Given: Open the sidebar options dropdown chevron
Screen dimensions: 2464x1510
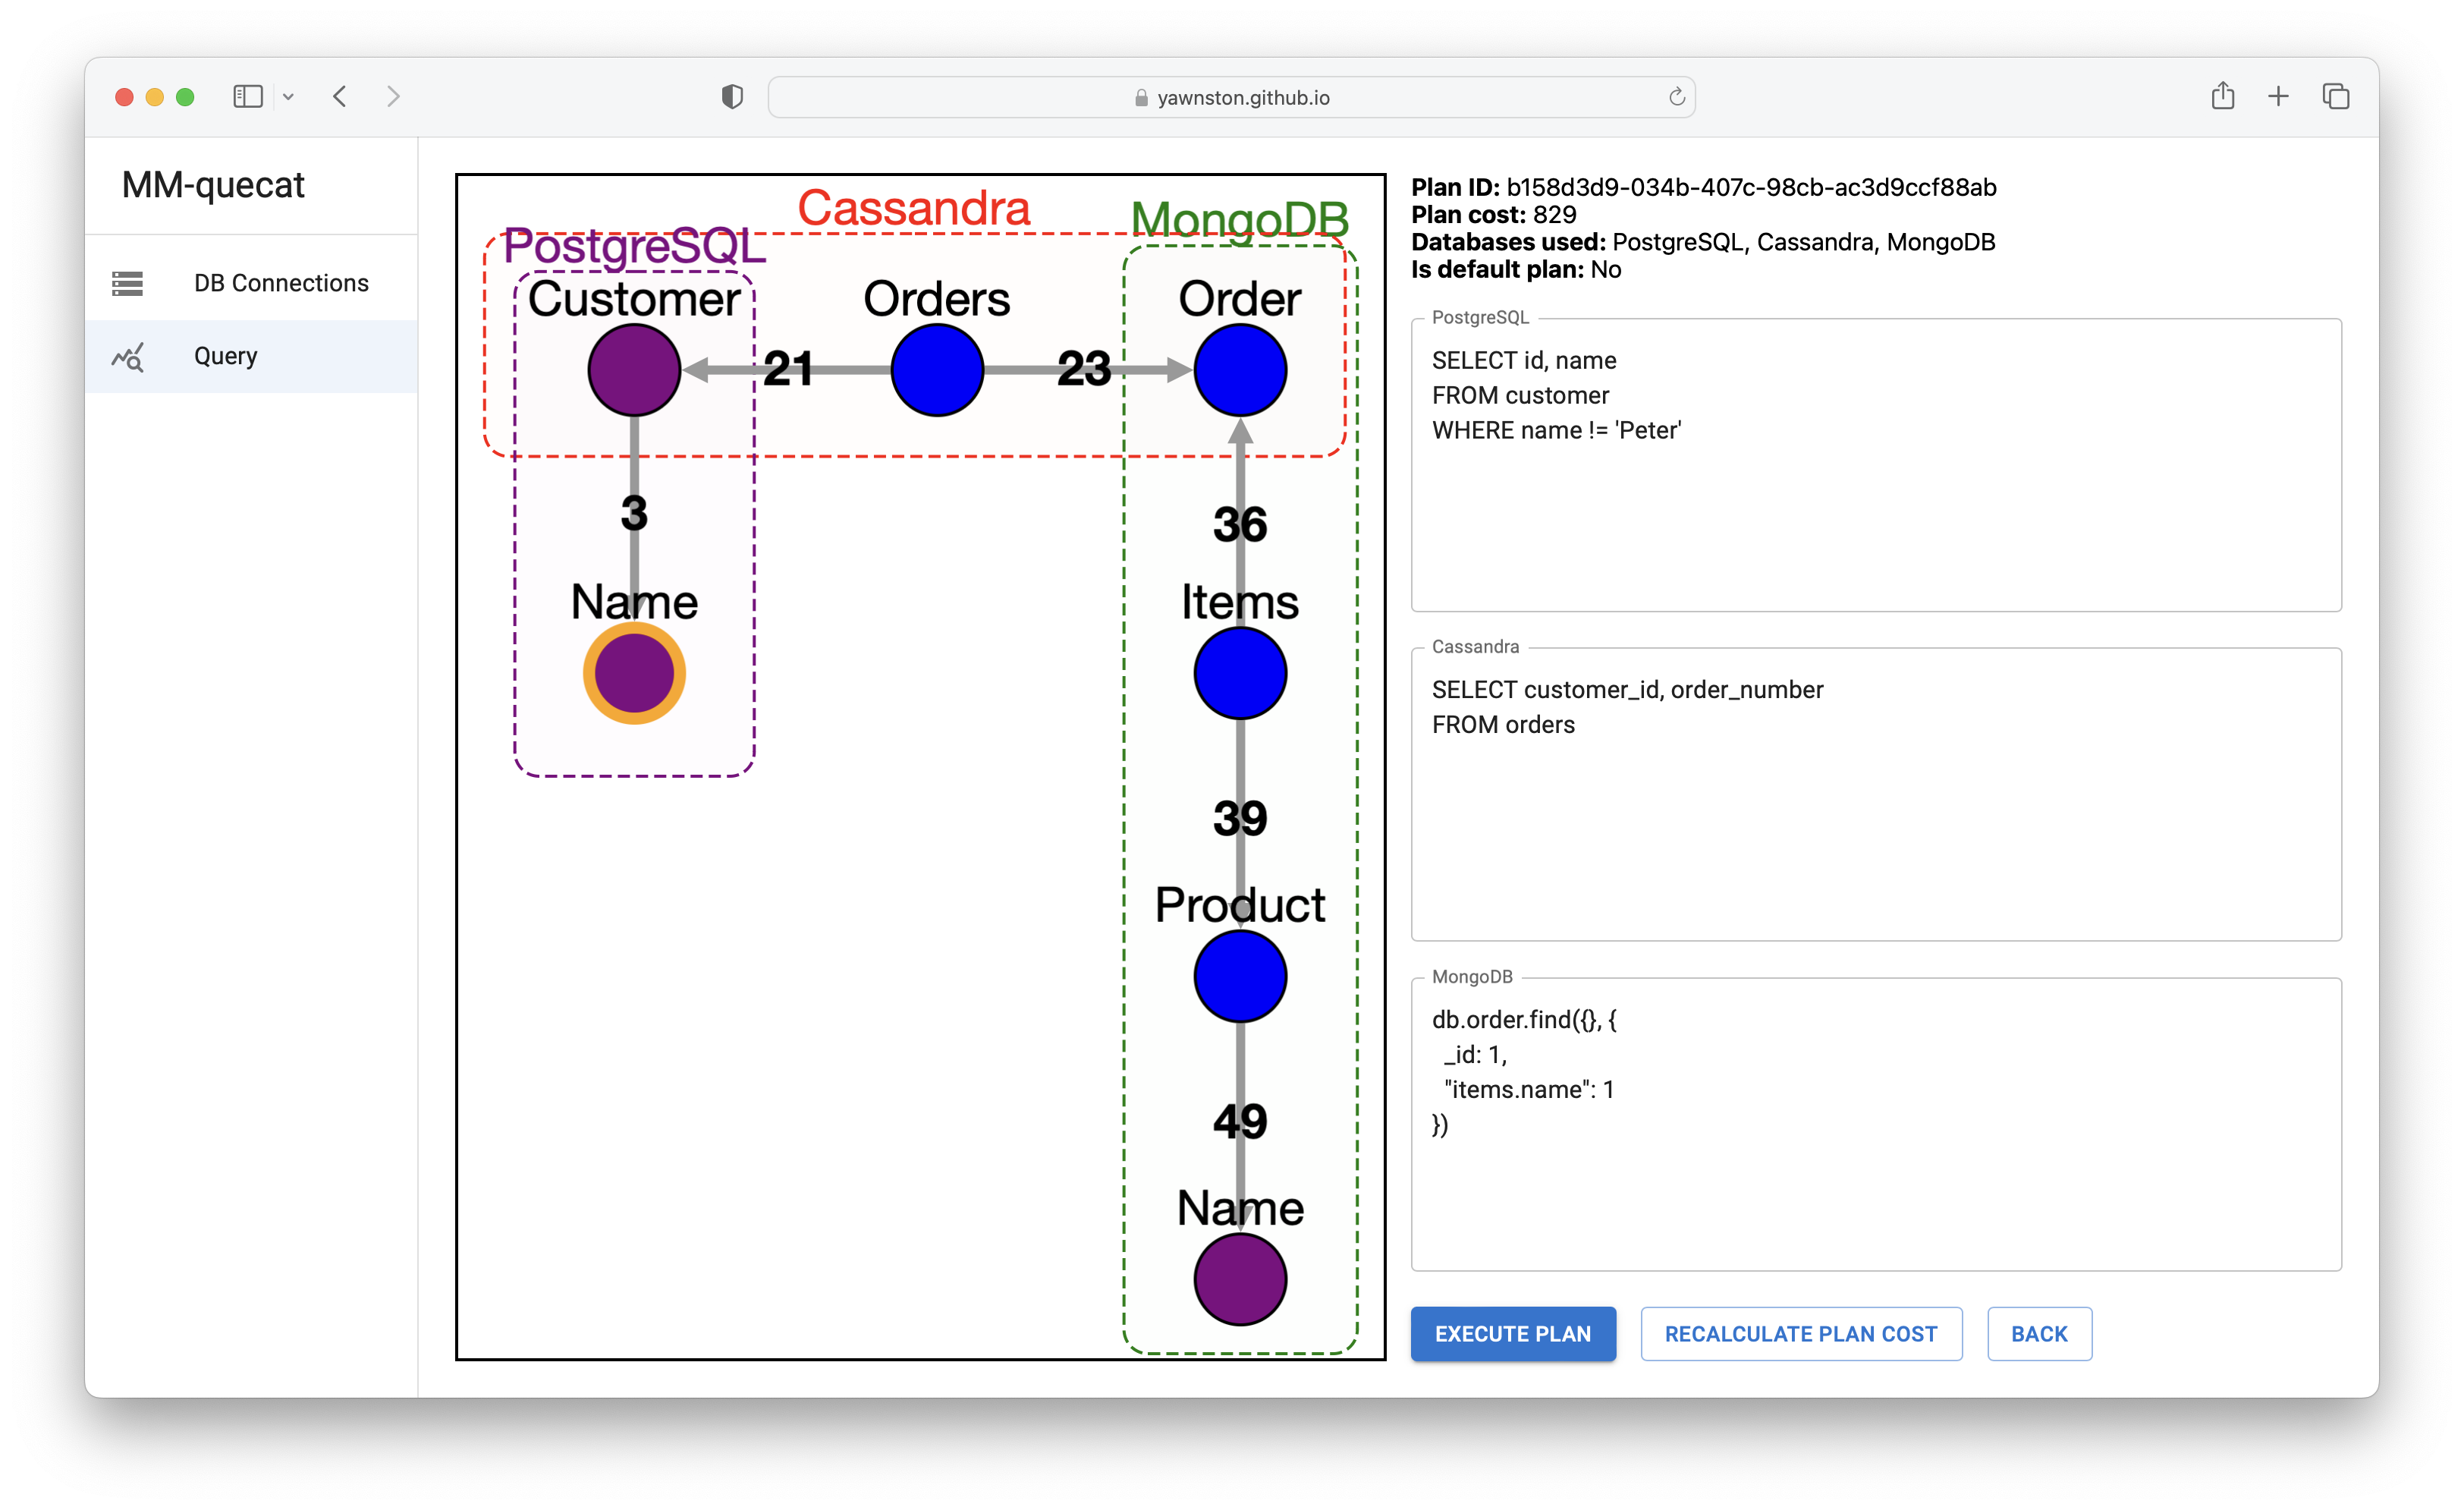Looking at the screenshot, I should point(288,97).
